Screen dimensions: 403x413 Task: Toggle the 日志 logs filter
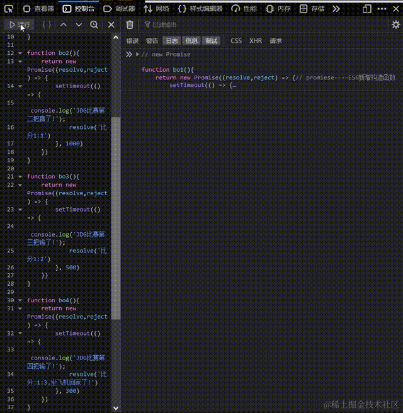(172, 41)
